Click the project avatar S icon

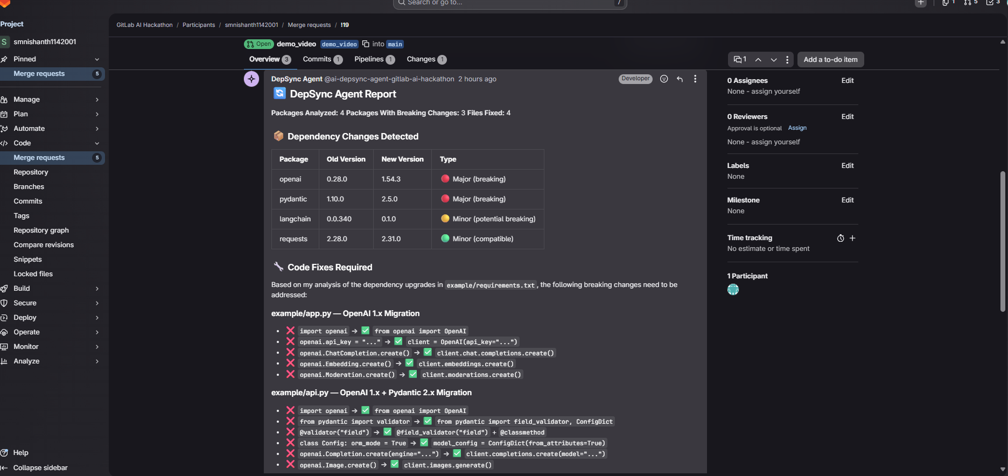4,41
